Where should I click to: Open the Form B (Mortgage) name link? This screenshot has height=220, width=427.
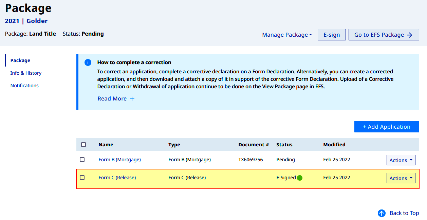coord(119,160)
